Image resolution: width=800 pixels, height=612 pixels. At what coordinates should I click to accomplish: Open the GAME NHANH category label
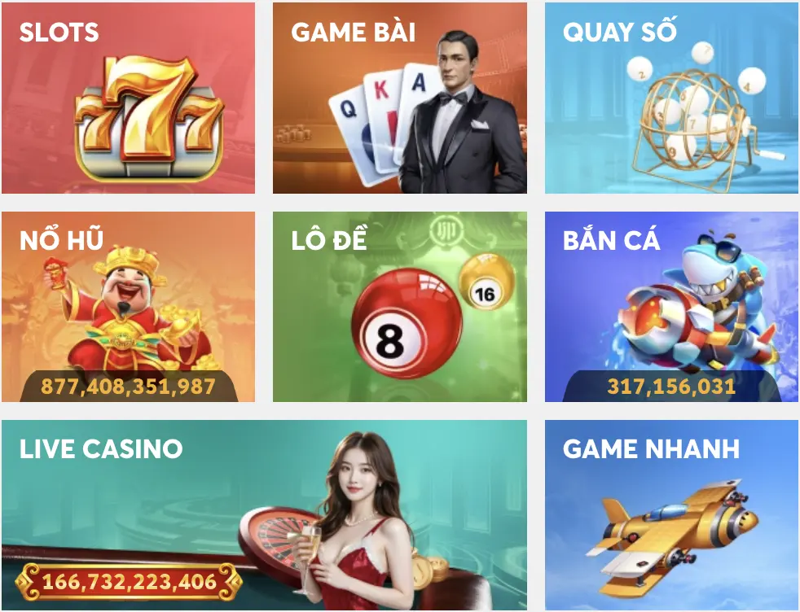coord(652,449)
